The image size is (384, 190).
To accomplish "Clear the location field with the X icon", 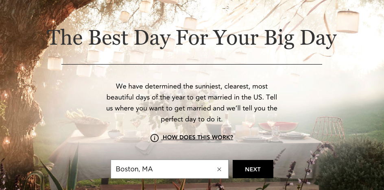I will click(219, 169).
